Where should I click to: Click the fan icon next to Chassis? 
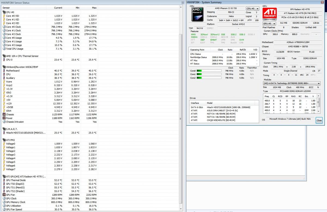point(4,114)
